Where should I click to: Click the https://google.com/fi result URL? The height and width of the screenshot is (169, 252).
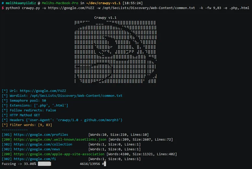pos(35,159)
